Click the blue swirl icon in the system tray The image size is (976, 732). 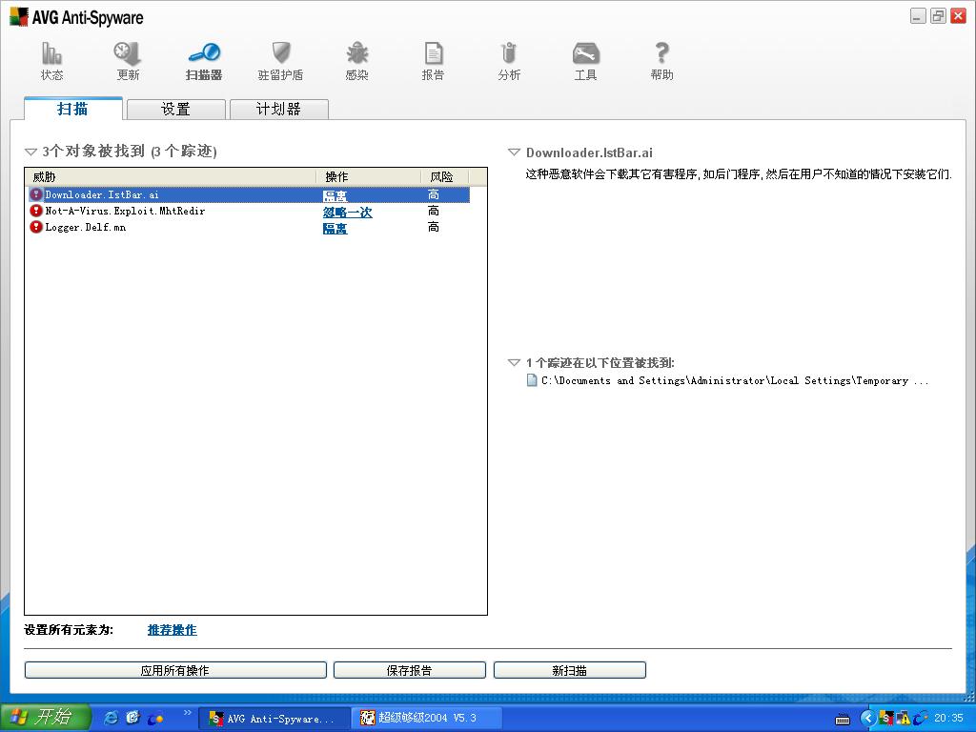pos(920,719)
